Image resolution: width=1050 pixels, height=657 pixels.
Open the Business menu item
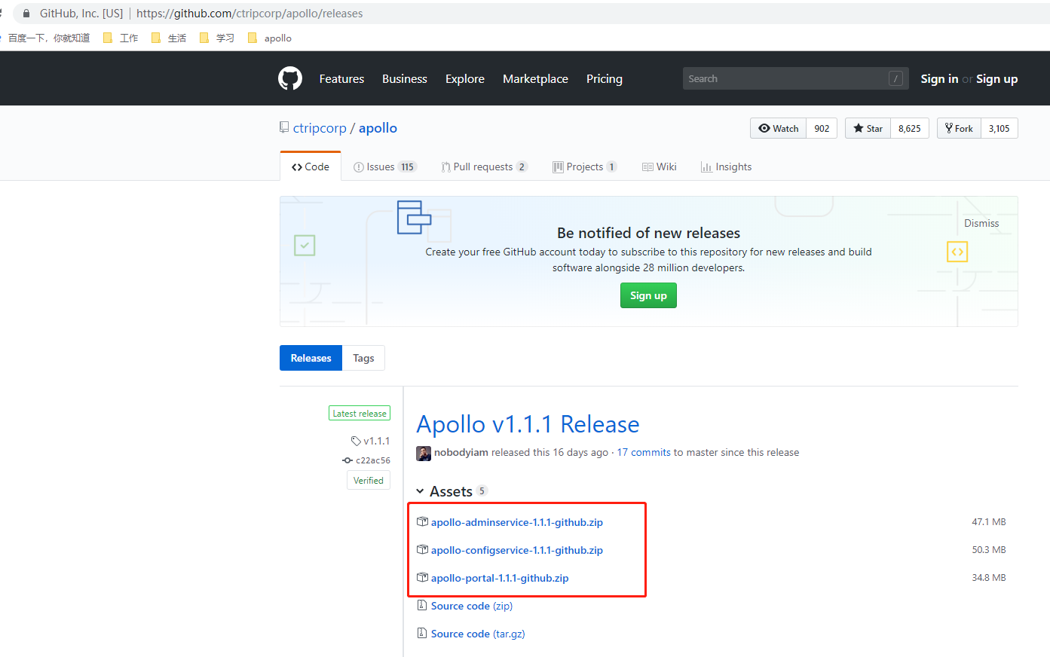point(405,78)
